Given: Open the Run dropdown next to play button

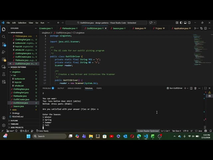Looking at the screenshot, I should tap(198, 28).
